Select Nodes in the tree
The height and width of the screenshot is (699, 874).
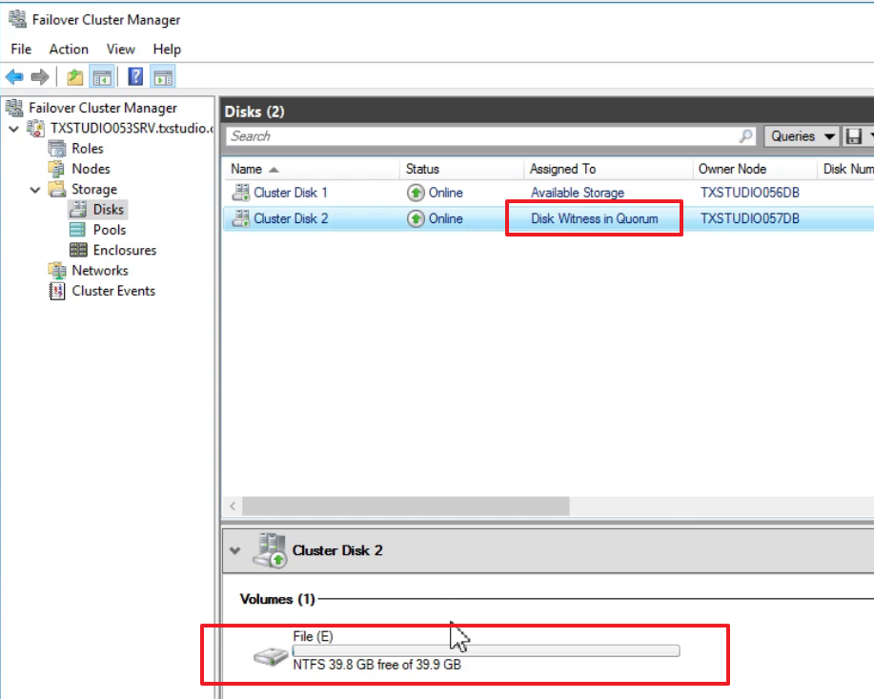[x=91, y=169]
